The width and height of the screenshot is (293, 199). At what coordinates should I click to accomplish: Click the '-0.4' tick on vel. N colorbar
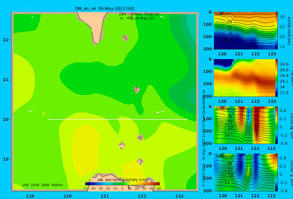point(283,143)
